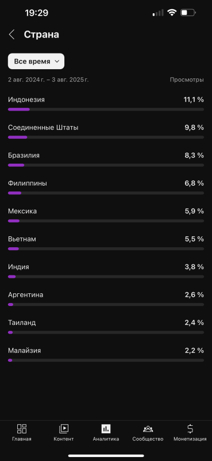Screen dimensions: 212x461
Task: Click the Мексика 5,9 % value
Action: (194, 211)
